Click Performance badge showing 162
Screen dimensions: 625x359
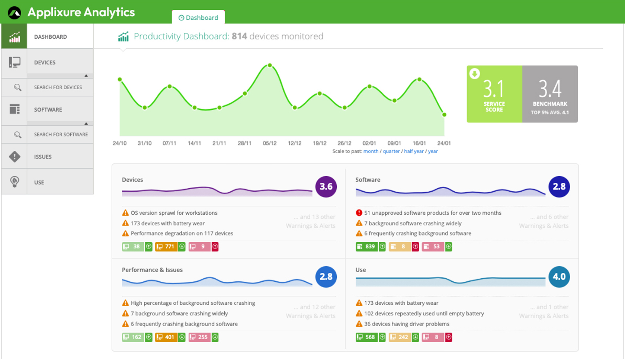point(133,337)
